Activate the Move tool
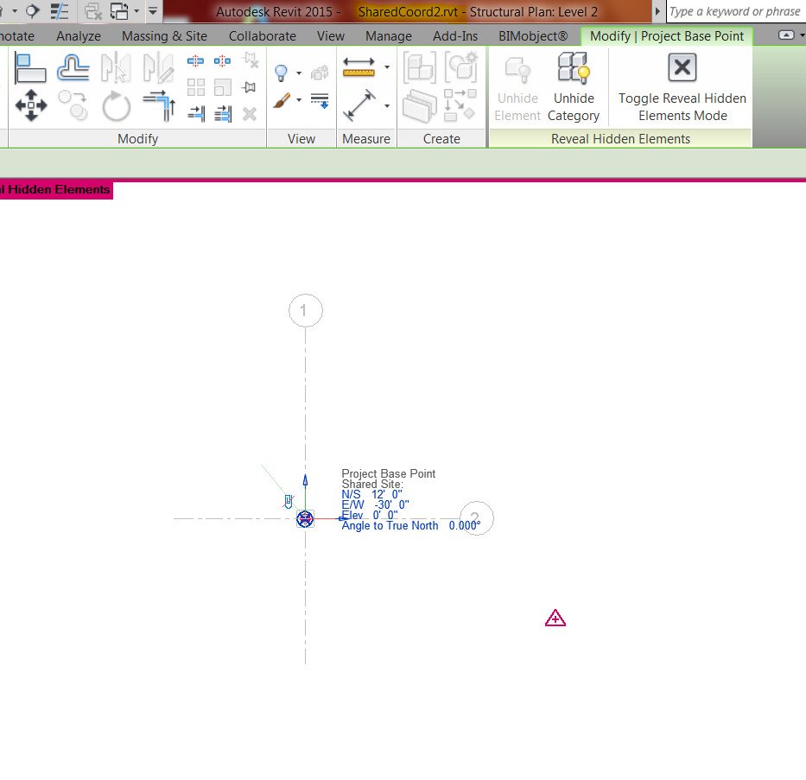Screen dimensions: 806x780 [31, 105]
